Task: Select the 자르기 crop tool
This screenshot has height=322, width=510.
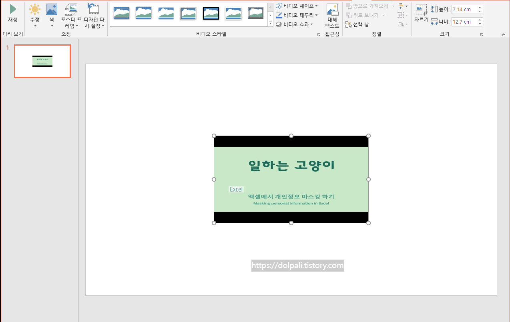Action: point(421,13)
